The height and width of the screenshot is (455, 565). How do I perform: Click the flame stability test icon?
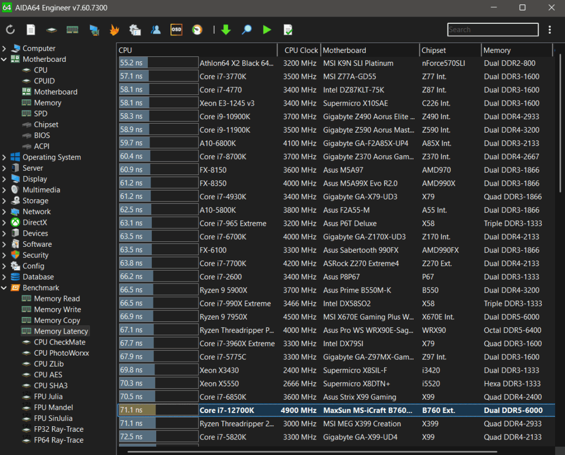[114, 30]
